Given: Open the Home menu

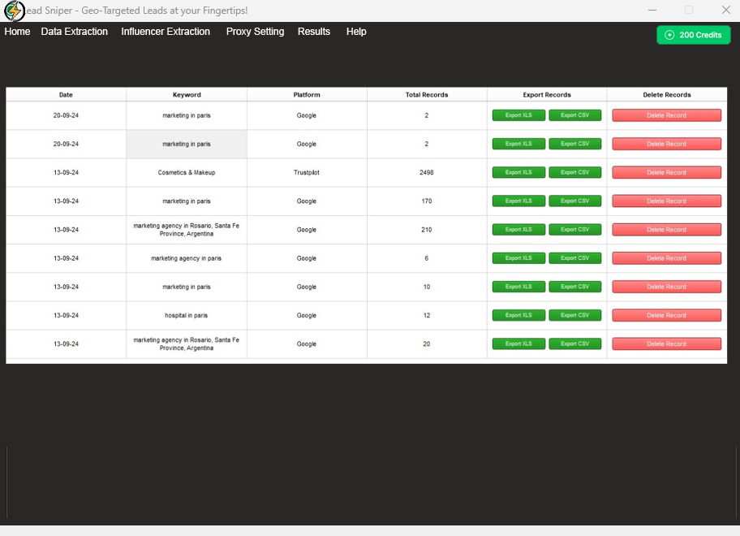Looking at the screenshot, I should [18, 32].
